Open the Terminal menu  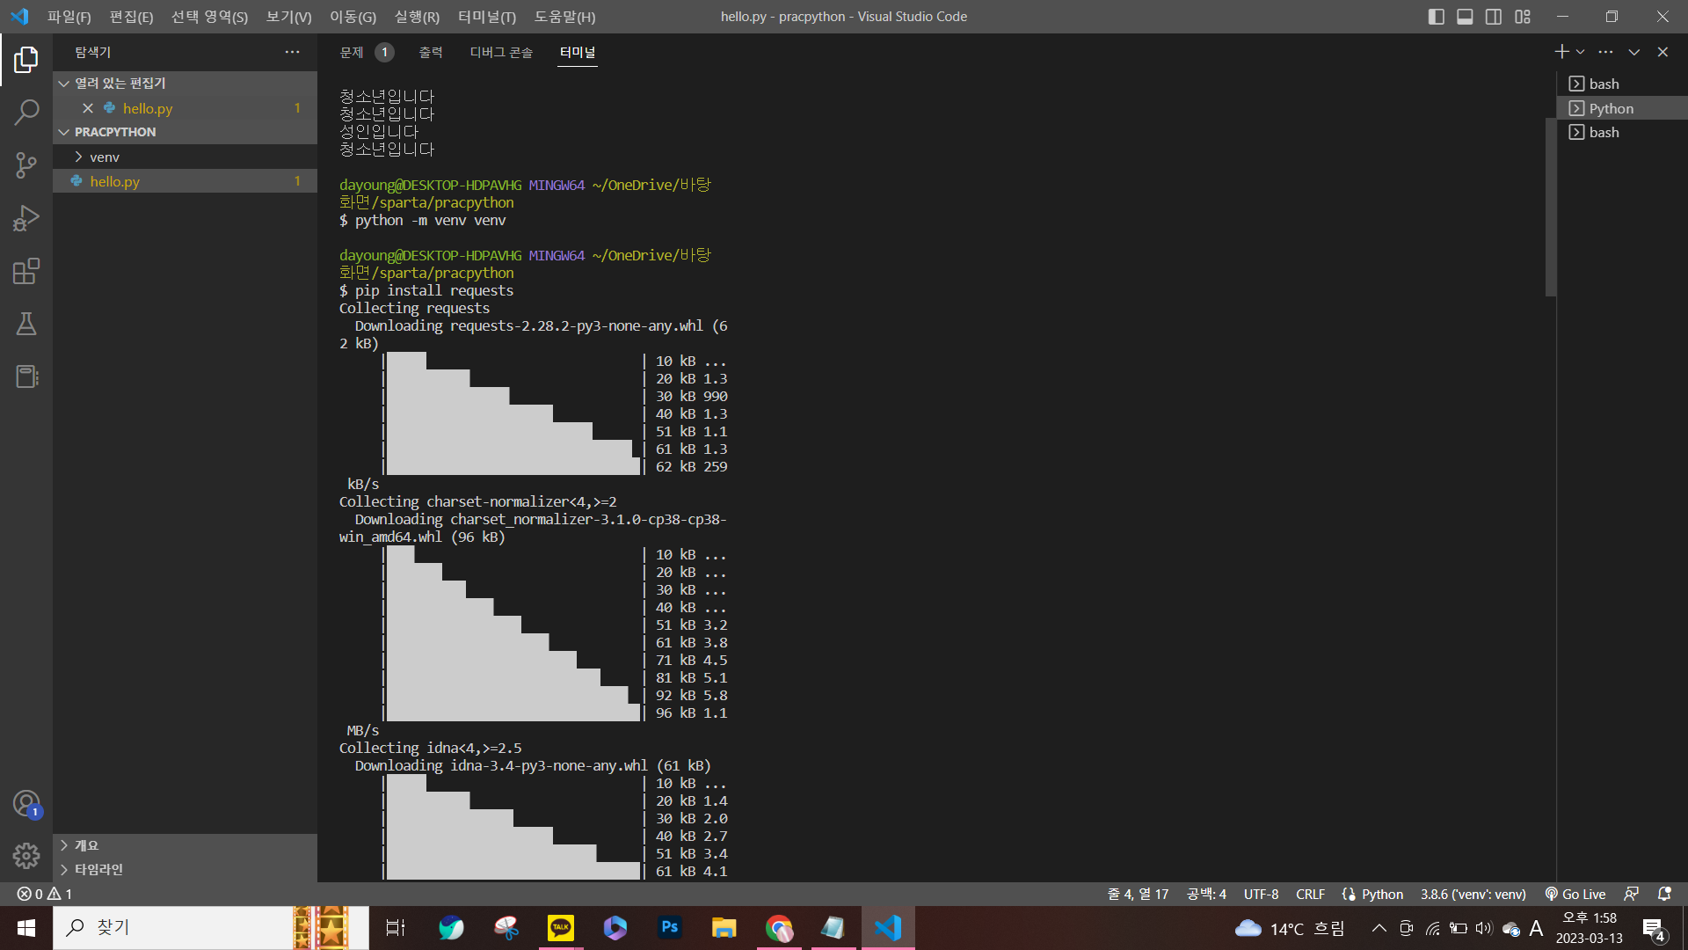[487, 17]
